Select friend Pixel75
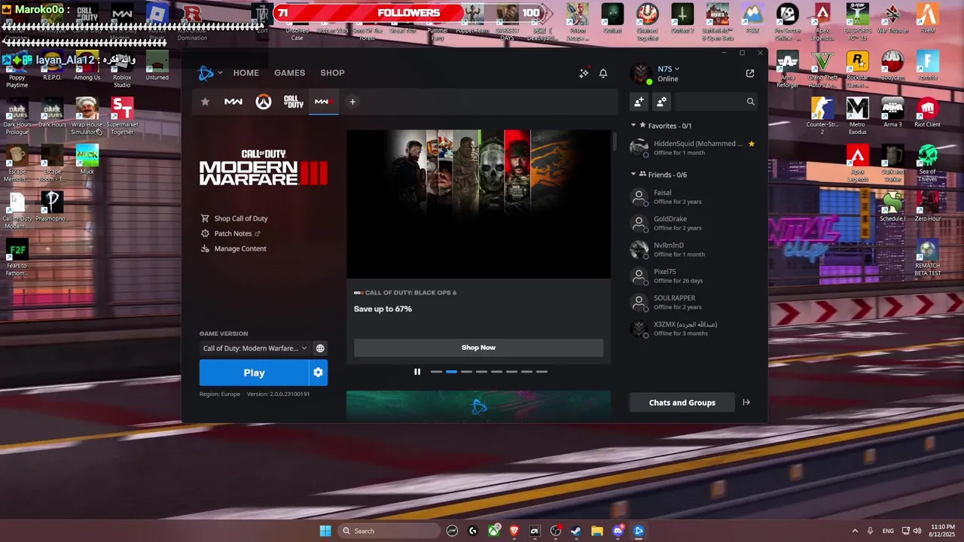The width and height of the screenshot is (964, 542). pyautogui.click(x=693, y=276)
